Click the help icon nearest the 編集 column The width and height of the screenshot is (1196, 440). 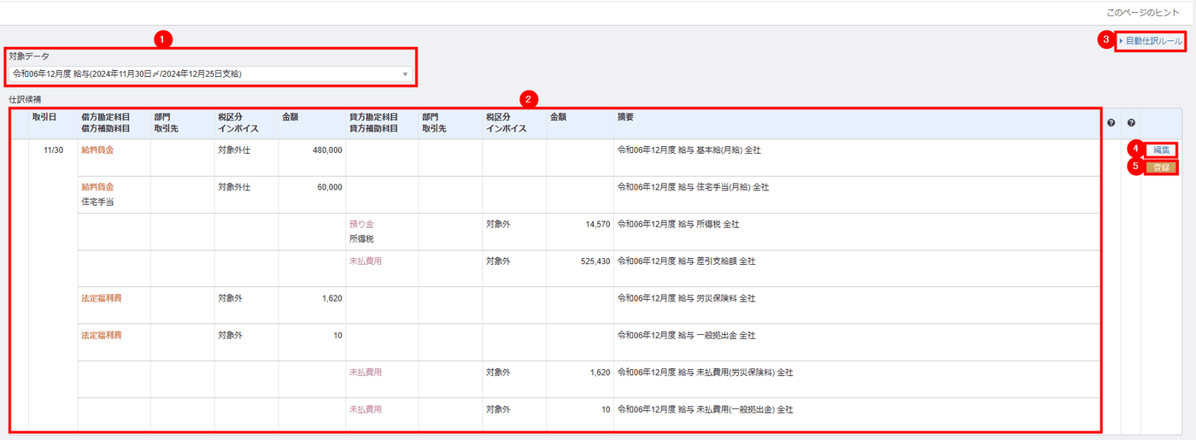pos(1131,123)
